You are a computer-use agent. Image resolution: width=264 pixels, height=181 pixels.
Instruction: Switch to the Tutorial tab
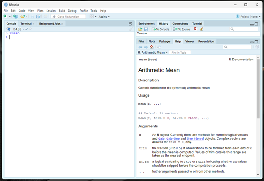(197, 24)
